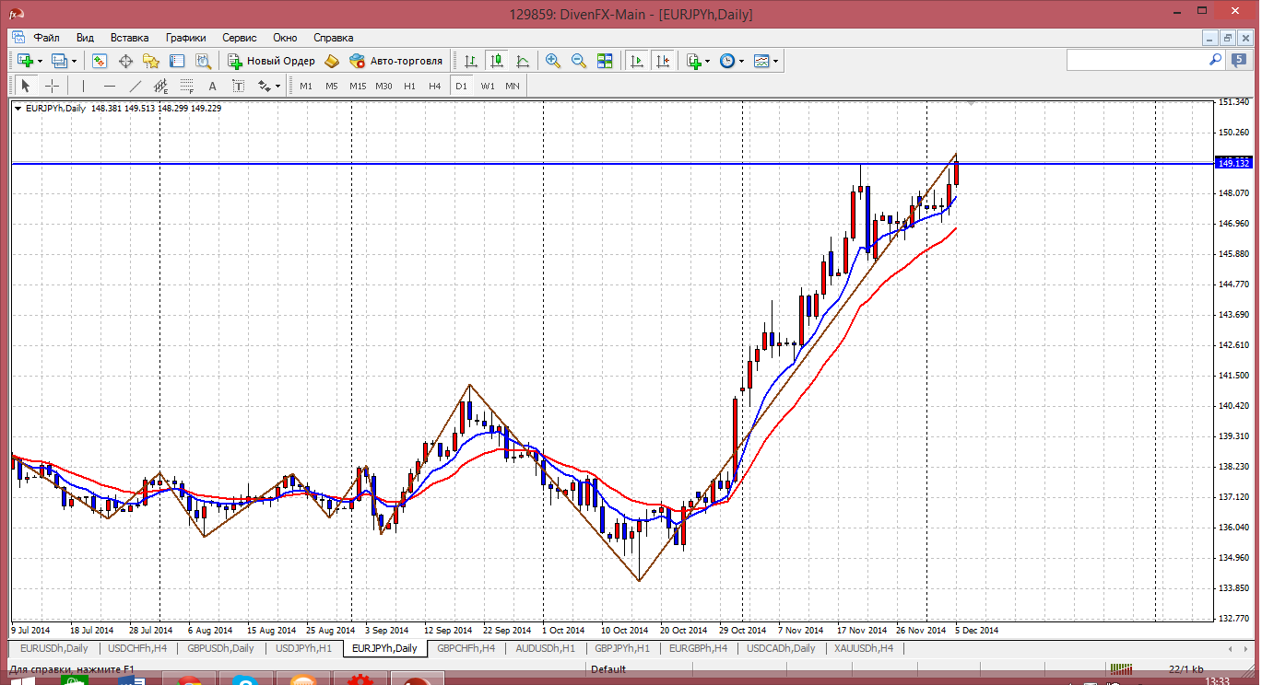Select the text label 'A' tool

(x=212, y=86)
